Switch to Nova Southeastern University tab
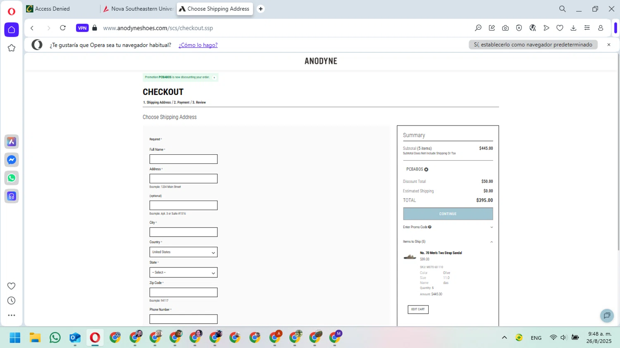Viewport: 620px width, 348px height. point(138,9)
